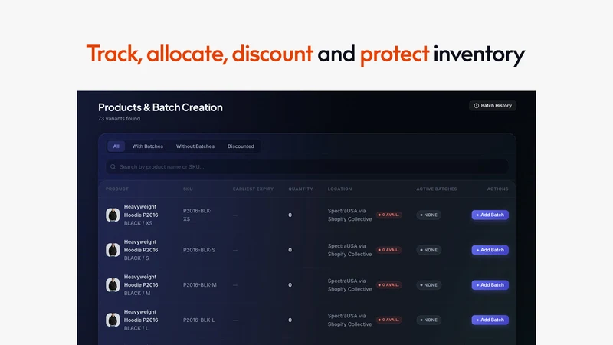
Task: Click the QUANTITY column header
Action: tap(300, 189)
